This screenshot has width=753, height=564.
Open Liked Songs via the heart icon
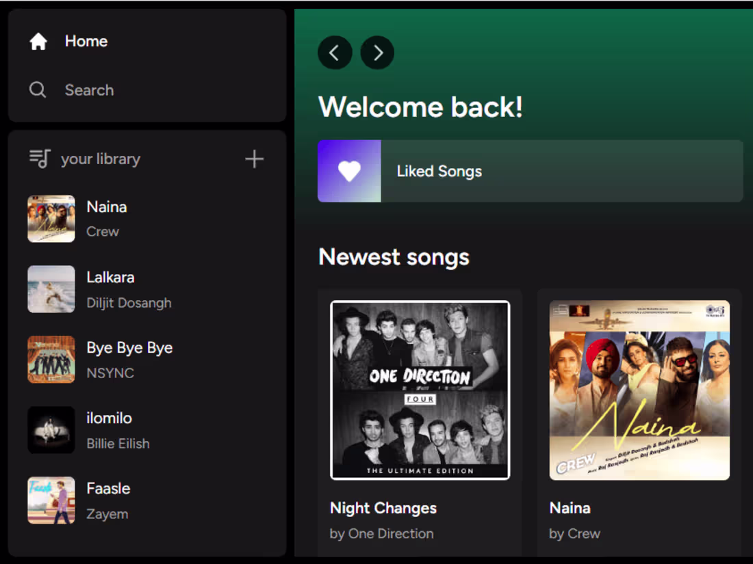pos(349,171)
